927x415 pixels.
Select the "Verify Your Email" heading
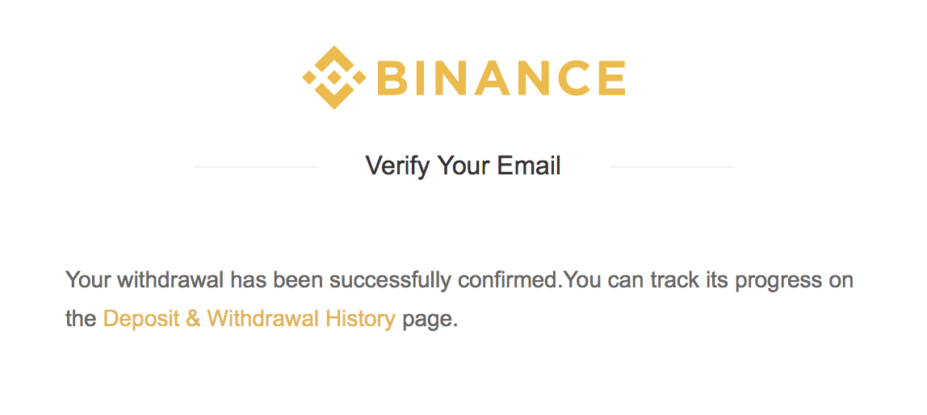[463, 166]
